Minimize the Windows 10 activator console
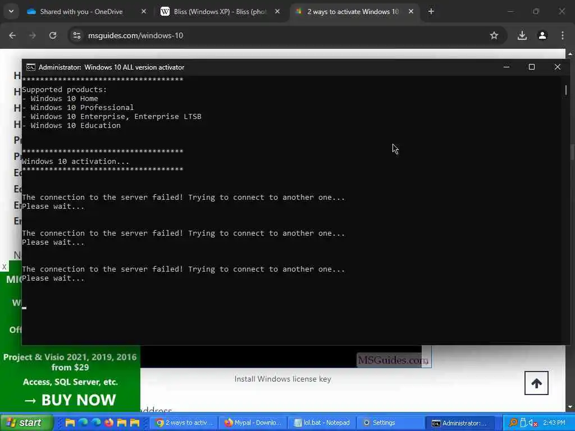The width and height of the screenshot is (575, 431). pyautogui.click(x=506, y=67)
